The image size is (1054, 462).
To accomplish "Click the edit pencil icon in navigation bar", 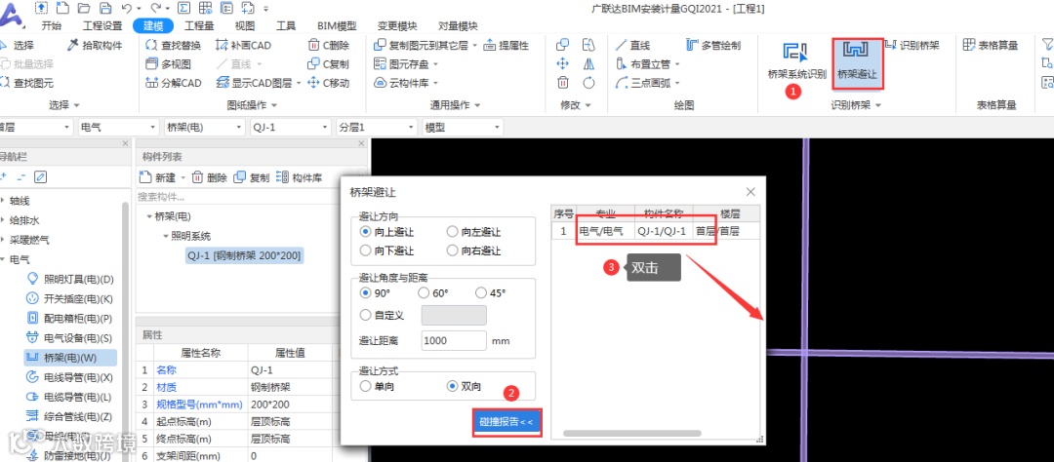I will click(x=41, y=176).
